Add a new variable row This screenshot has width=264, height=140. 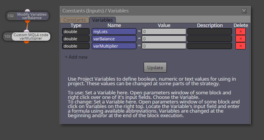pyautogui.click(x=76, y=57)
